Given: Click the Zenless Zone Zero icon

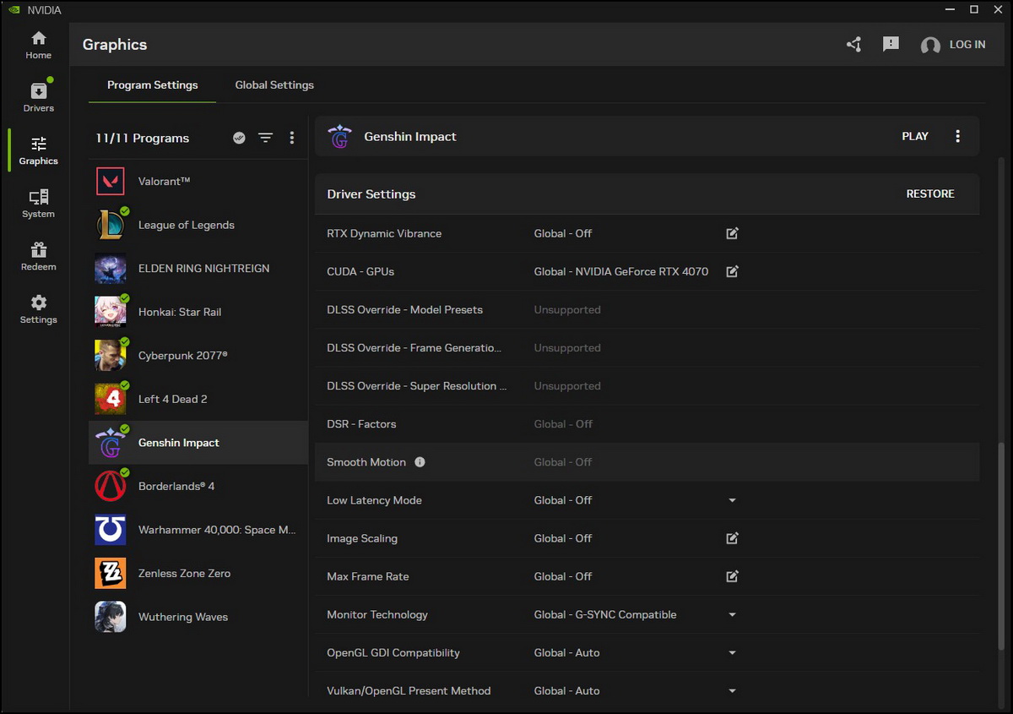Looking at the screenshot, I should coord(111,574).
